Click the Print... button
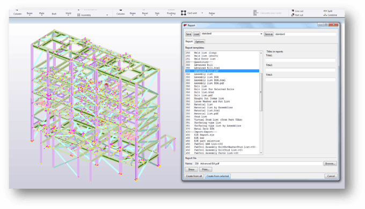The width and height of the screenshot is (365, 209). (x=206, y=169)
